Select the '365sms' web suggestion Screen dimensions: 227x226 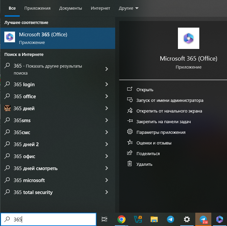pyautogui.click(x=58, y=120)
